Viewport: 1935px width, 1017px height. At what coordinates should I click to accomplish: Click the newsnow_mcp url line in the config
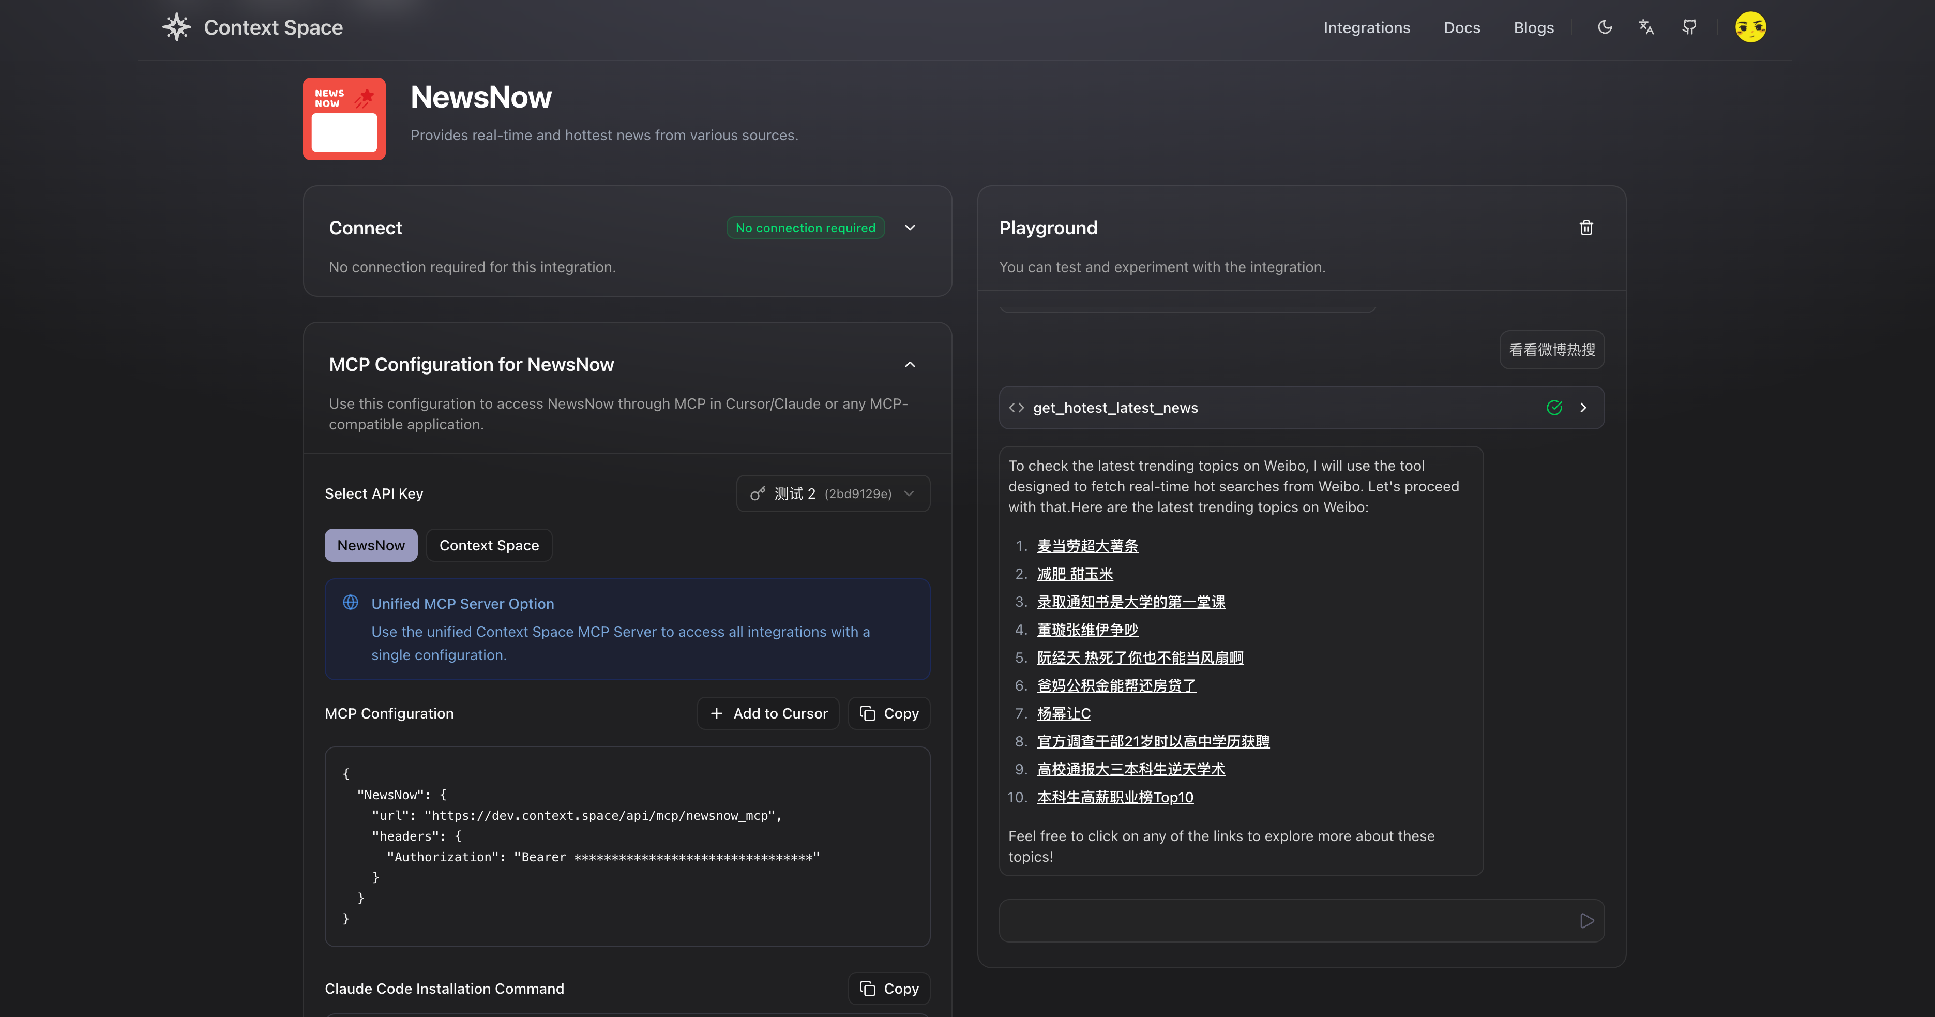click(577, 816)
